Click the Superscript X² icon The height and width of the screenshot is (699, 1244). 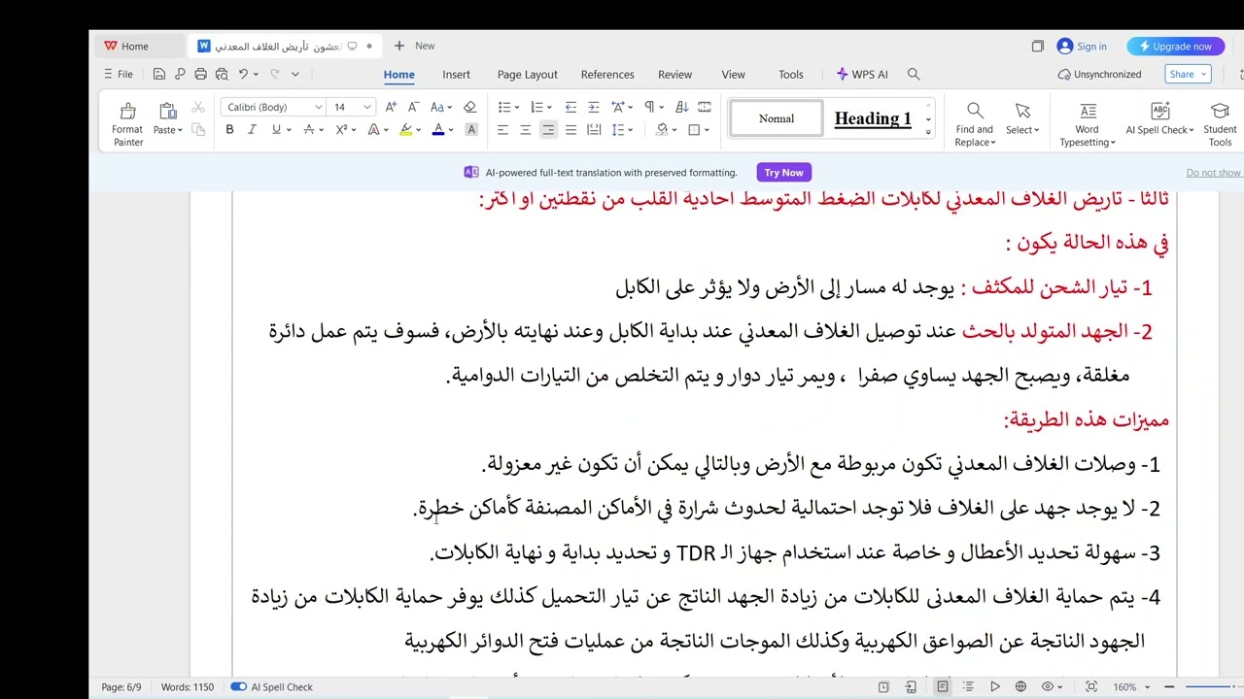click(x=342, y=129)
